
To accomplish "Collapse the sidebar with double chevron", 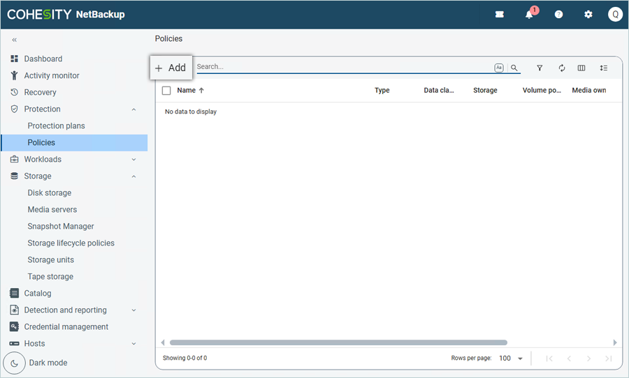I will point(15,40).
